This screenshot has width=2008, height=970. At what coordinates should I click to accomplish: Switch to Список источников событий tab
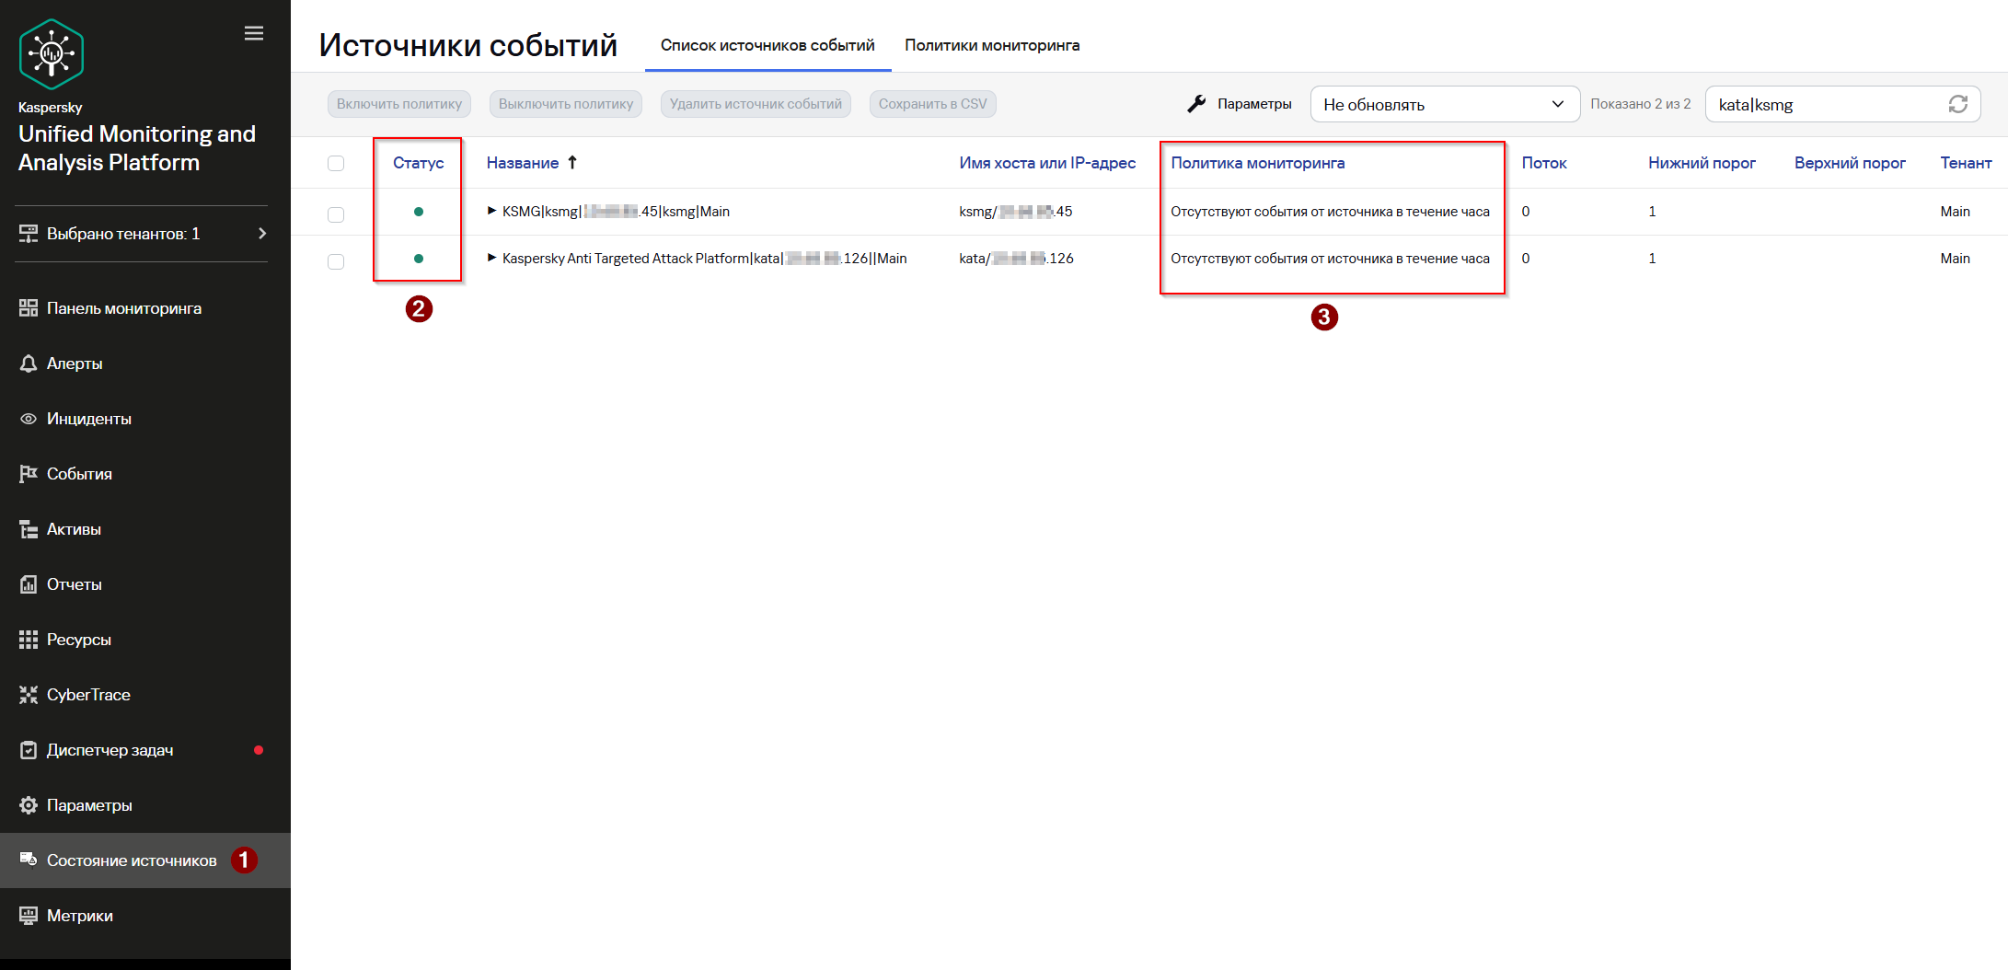[x=767, y=45]
